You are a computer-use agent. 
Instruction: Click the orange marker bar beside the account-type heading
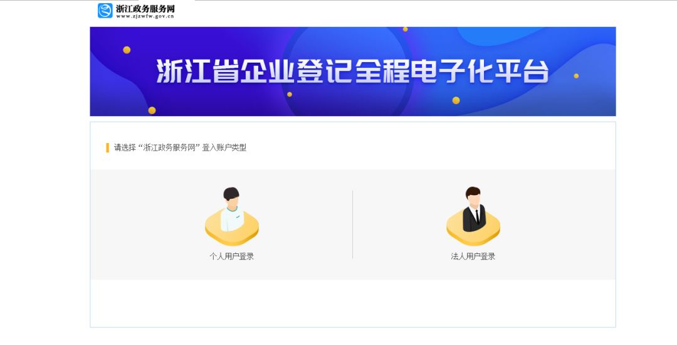coord(108,147)
